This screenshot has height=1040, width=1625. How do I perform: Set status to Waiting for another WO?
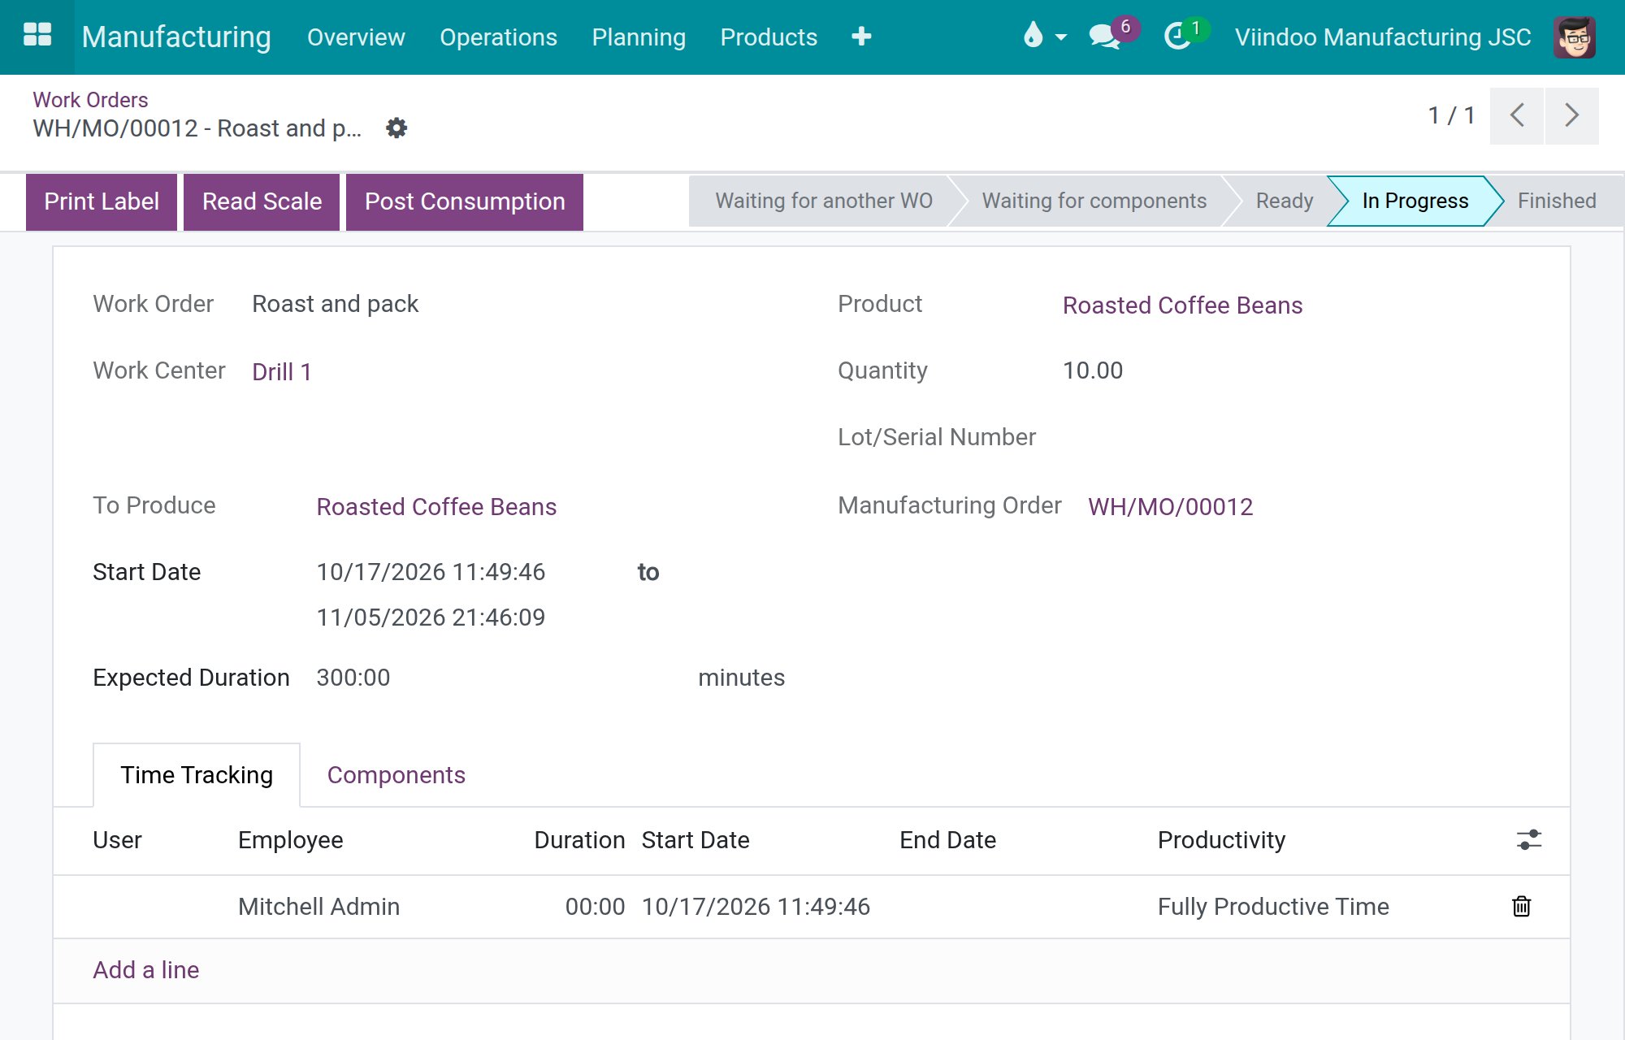824,201
